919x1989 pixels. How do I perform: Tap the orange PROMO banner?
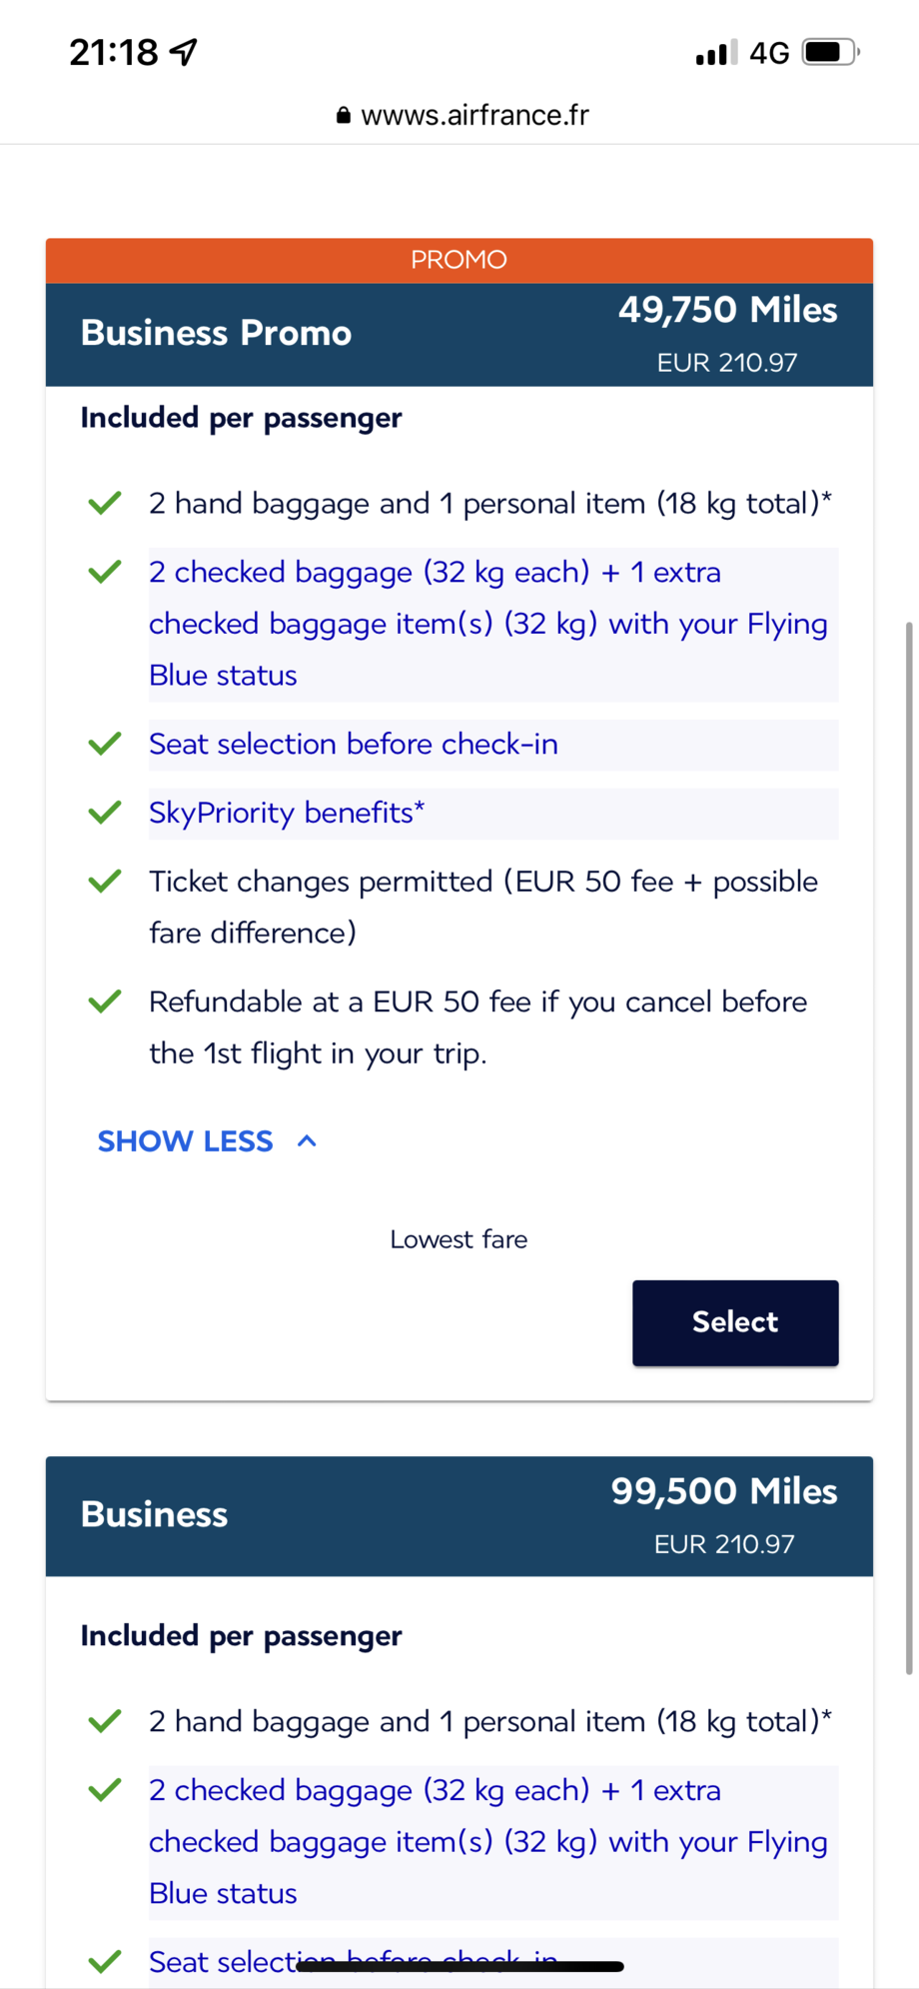click(x=459, y=260)
